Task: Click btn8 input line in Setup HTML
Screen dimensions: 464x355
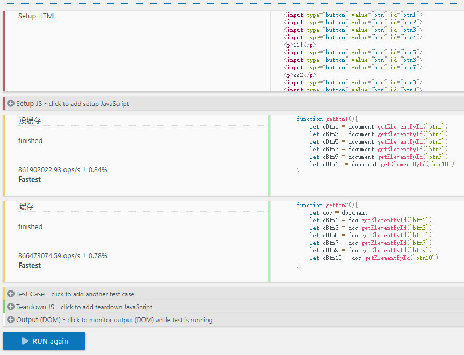Action: [353, 83]
